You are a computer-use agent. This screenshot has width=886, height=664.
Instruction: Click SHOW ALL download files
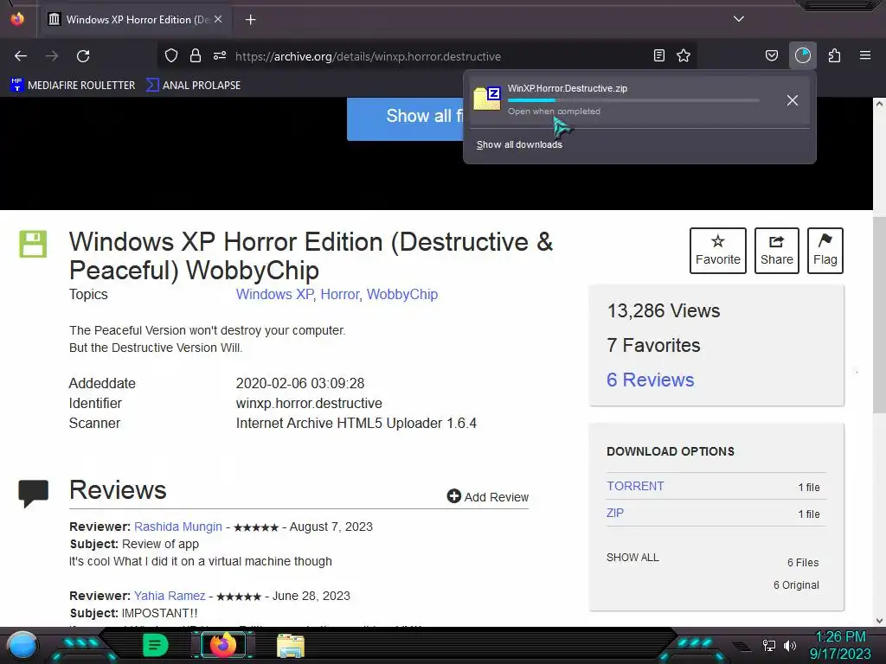(x=632, y=558)
